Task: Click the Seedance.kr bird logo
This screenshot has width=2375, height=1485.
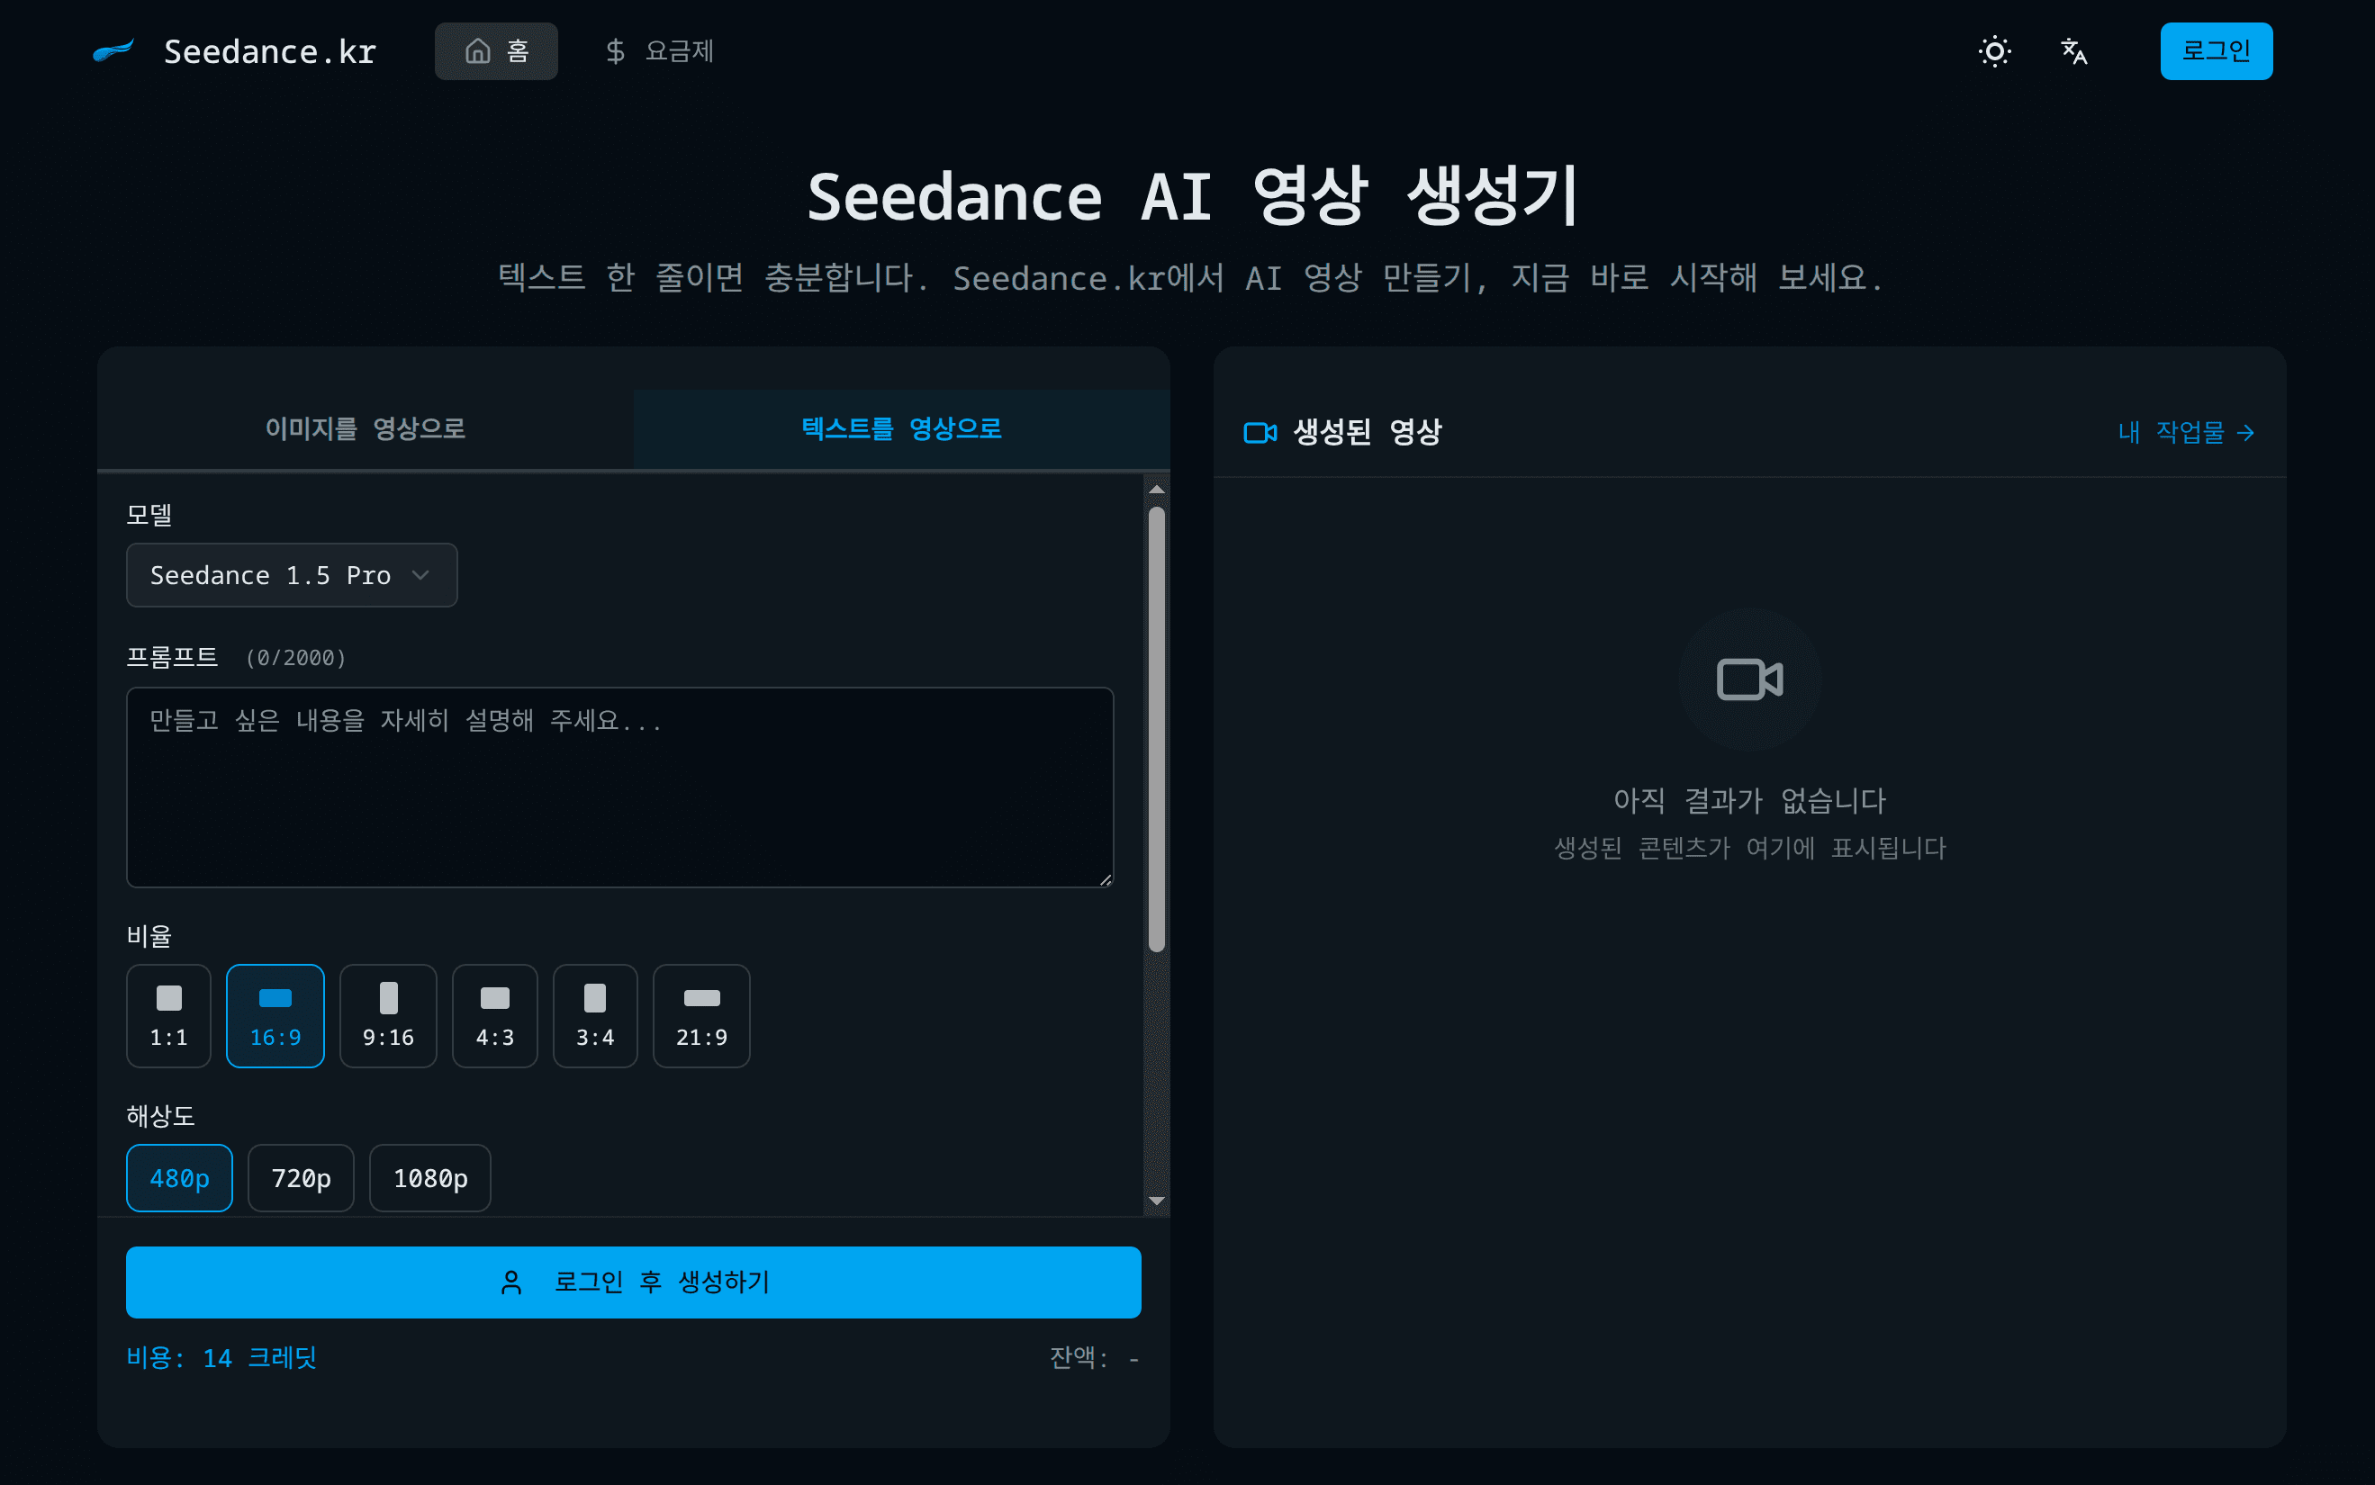Action: (x=113, y=50)
